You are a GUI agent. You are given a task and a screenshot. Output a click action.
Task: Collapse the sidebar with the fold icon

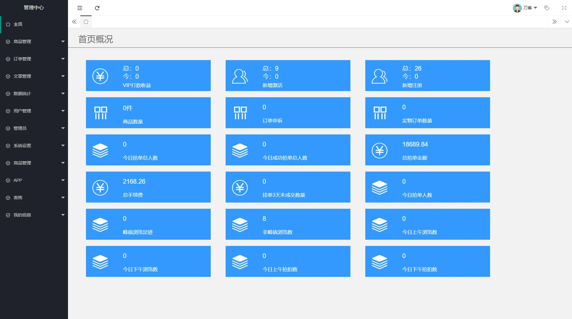pyautogui.click(x=79, y=8)
